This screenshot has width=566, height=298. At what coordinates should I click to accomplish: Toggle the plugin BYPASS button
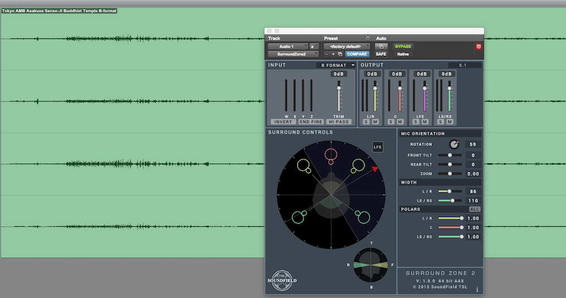point(403,46)
